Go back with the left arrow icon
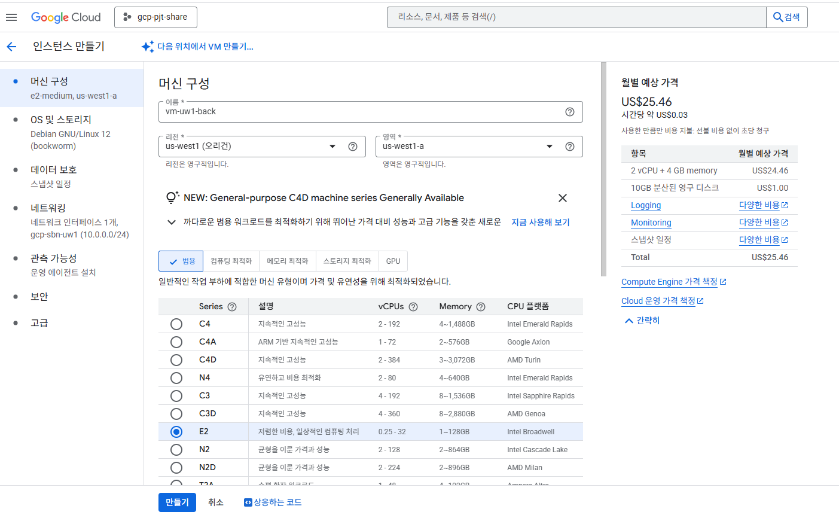Image resolution: width=839 pixels, height=515 pixels. coord(11,47)
